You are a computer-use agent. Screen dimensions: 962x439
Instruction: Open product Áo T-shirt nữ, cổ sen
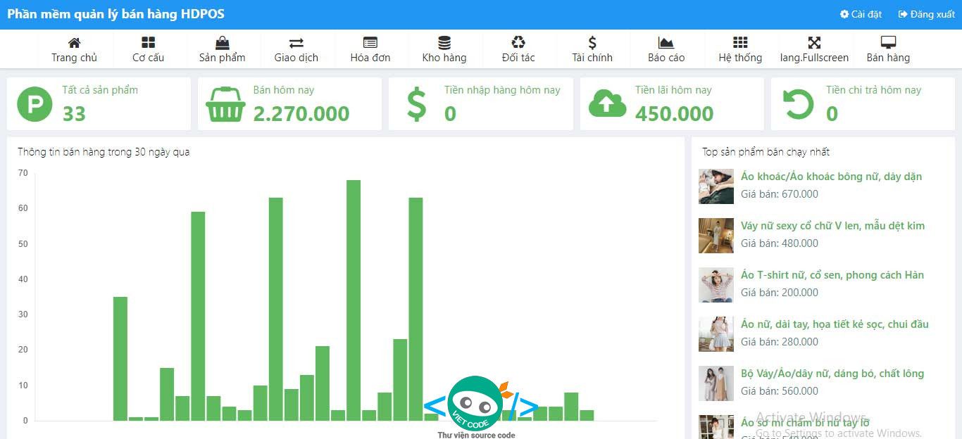(832, 275)
